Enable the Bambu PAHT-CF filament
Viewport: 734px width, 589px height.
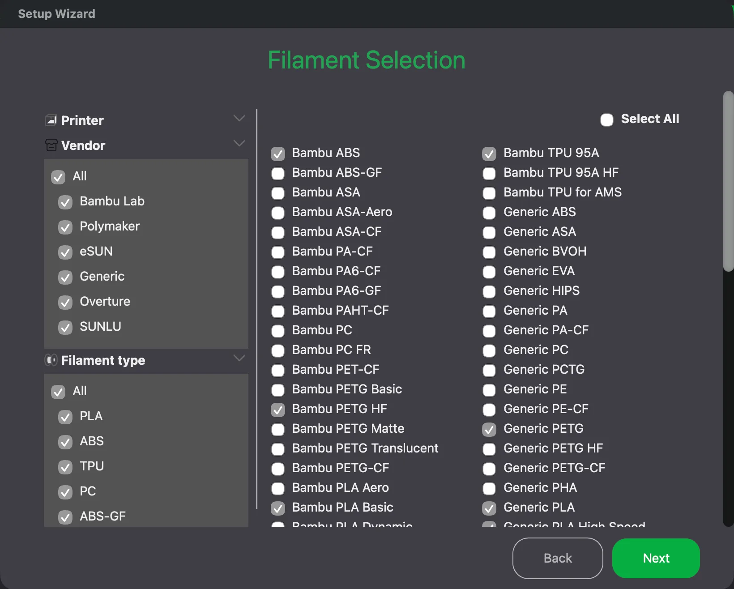tap(278, 311)
